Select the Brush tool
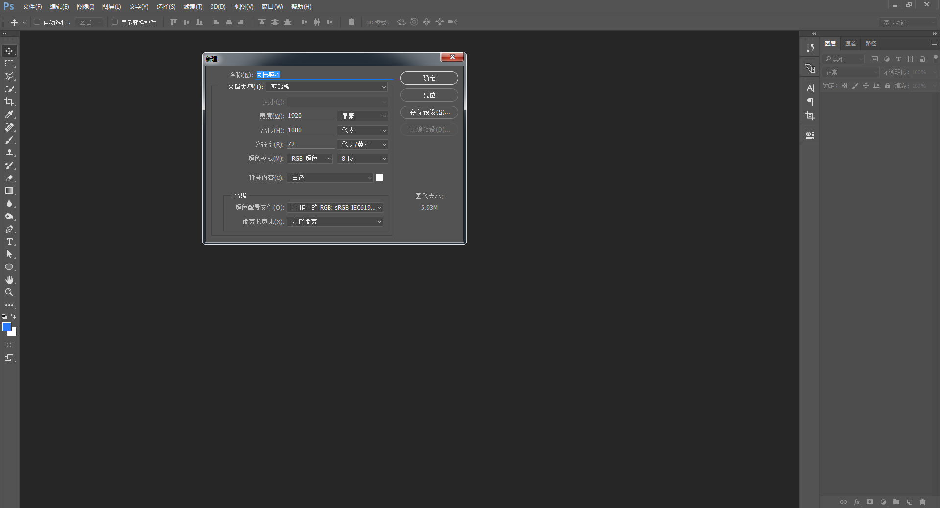The image size is (940, 508). click(x=9, y=140)
